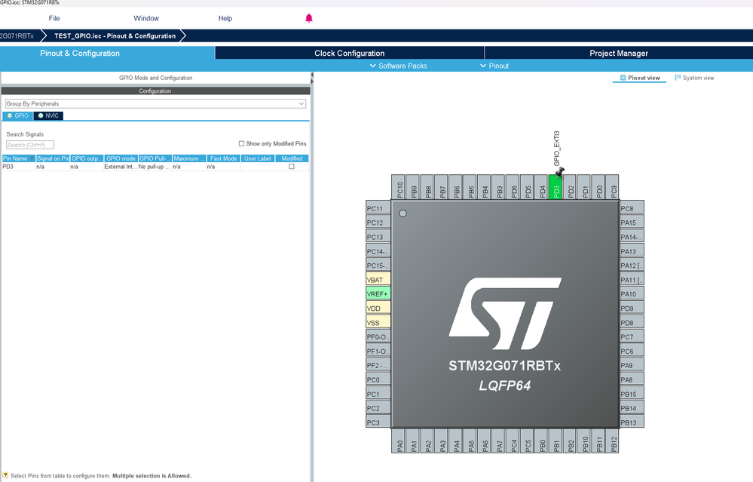The height and width of the screenshot is (482, 753).
Task: Expand the Software Packs menu
Action: tap(398, 66)
